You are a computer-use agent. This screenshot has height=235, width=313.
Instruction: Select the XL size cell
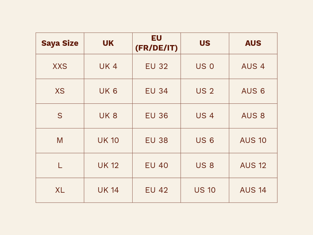[60, 190]
